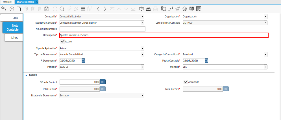Create a new record with page icon

pyautogui.click(x=19, y=9)
